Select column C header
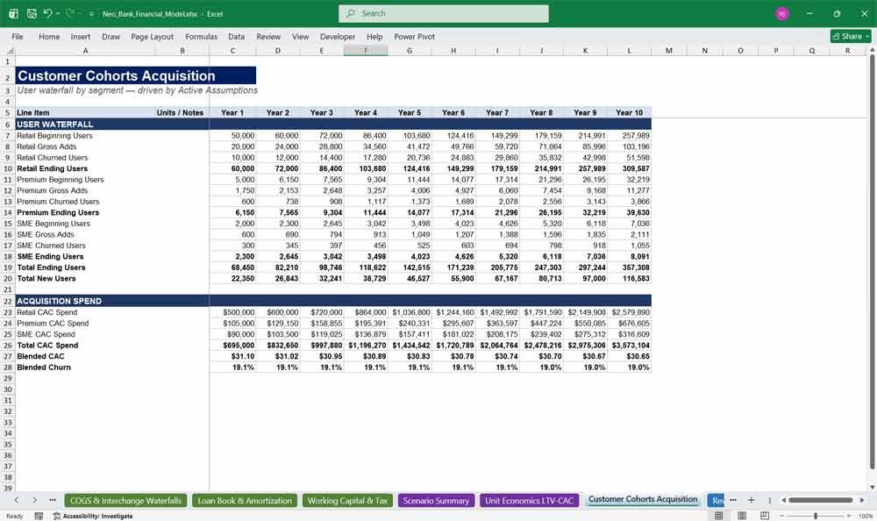 [232, 50]
